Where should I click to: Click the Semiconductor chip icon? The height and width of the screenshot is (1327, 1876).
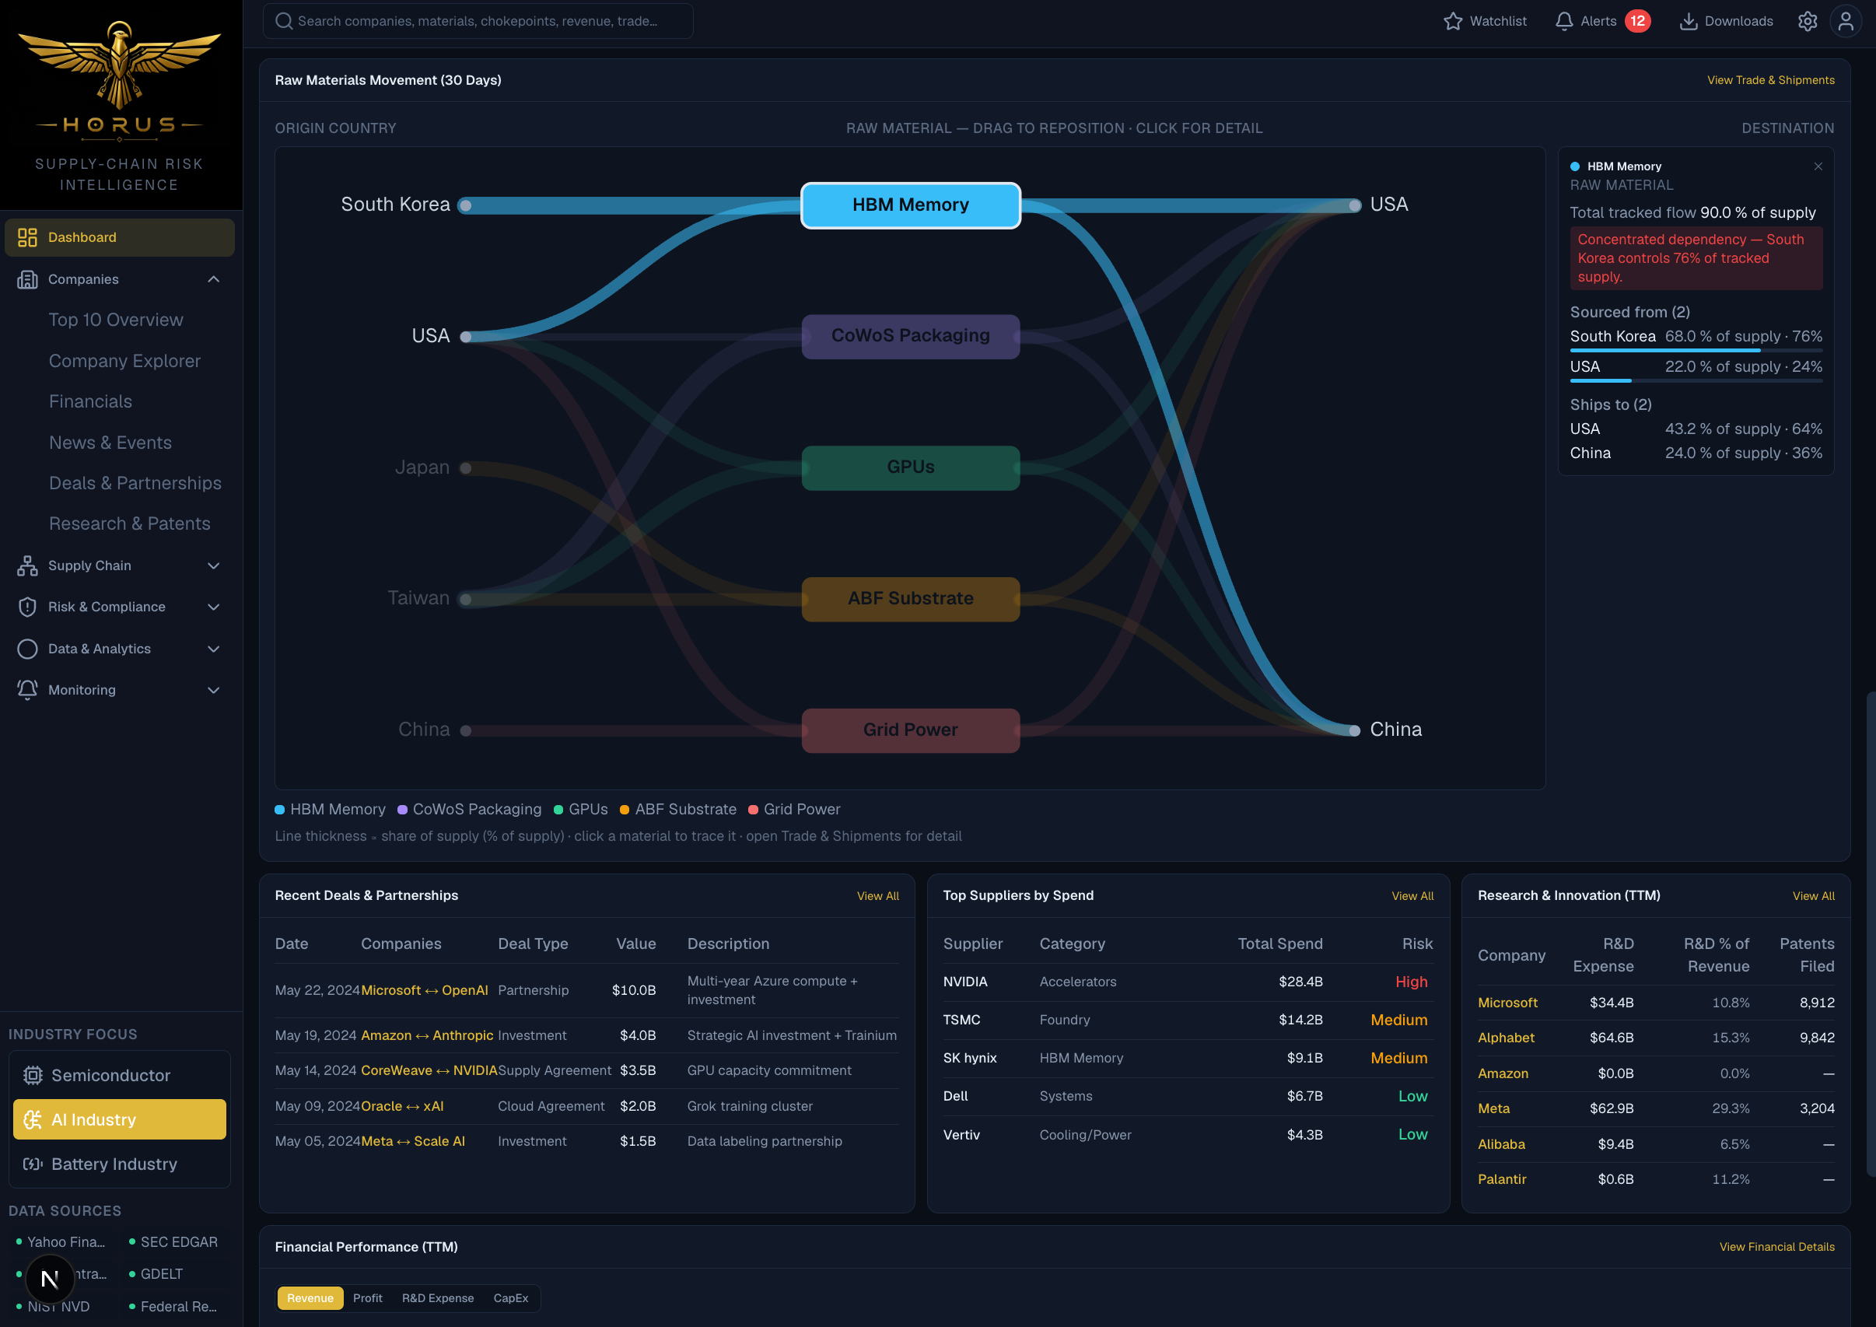point(33,1075)
